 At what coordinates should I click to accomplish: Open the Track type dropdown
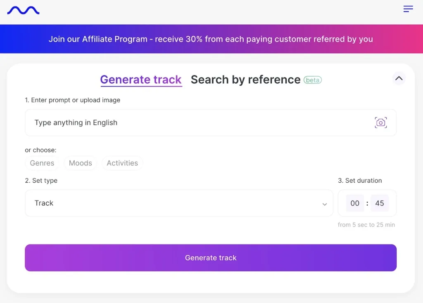[178, 203]
